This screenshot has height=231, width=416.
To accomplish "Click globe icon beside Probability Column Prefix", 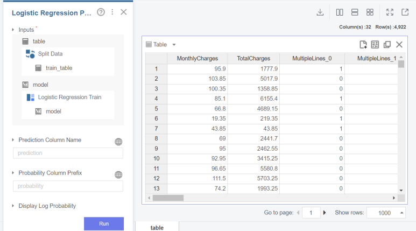I will 118,174.
